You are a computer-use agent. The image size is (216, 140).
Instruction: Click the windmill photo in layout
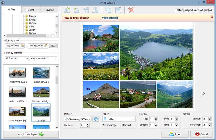click(x=101, y=38)
